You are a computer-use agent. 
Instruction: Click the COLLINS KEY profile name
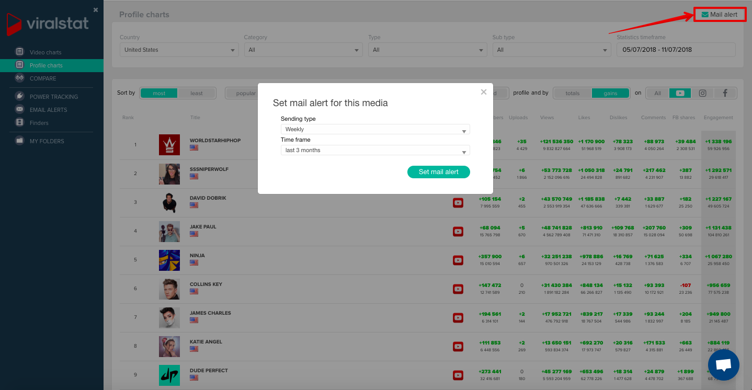coord(206,284)
